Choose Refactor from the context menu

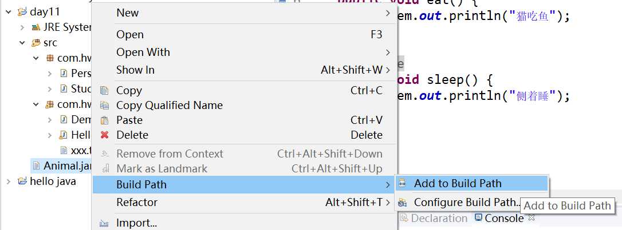pos(136,202)
